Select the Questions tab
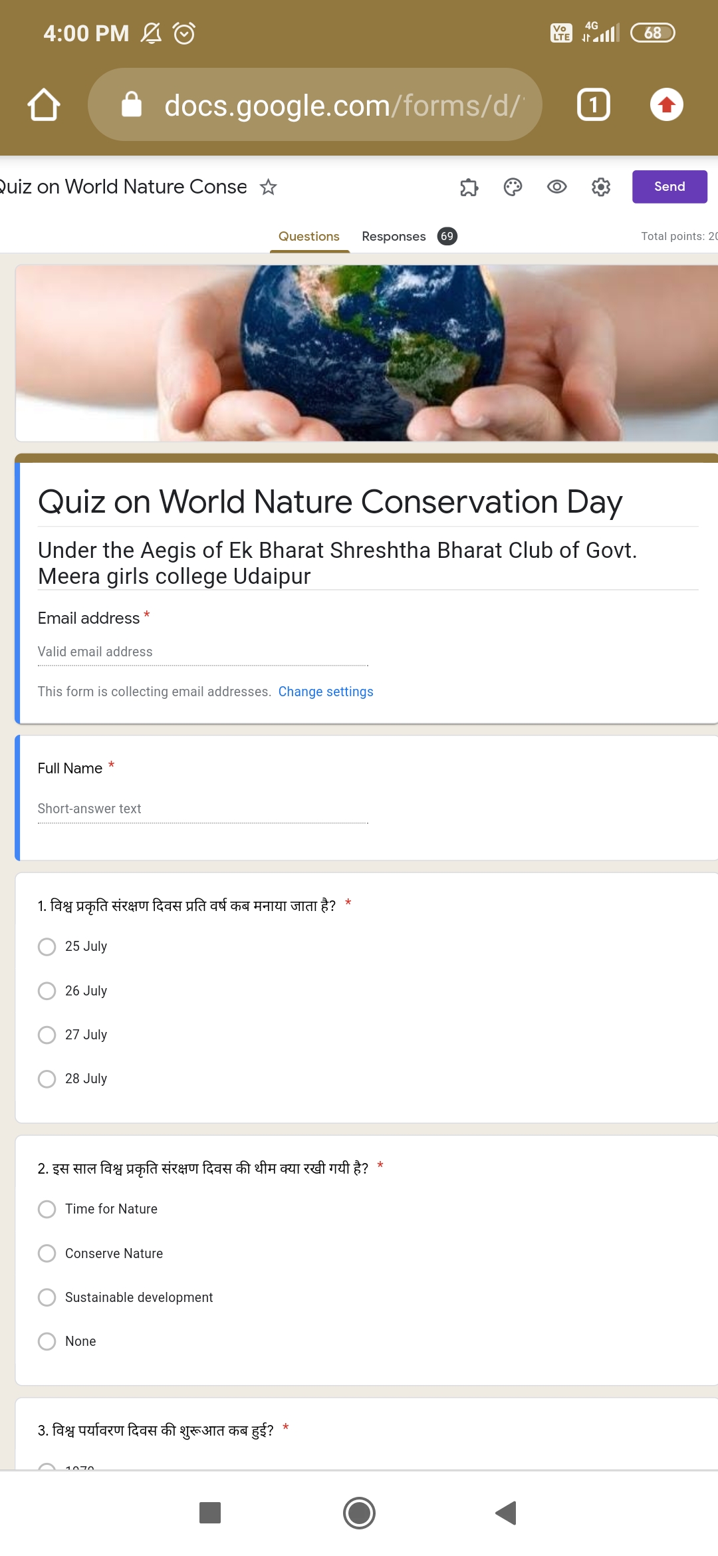 (x=309, y=236)
